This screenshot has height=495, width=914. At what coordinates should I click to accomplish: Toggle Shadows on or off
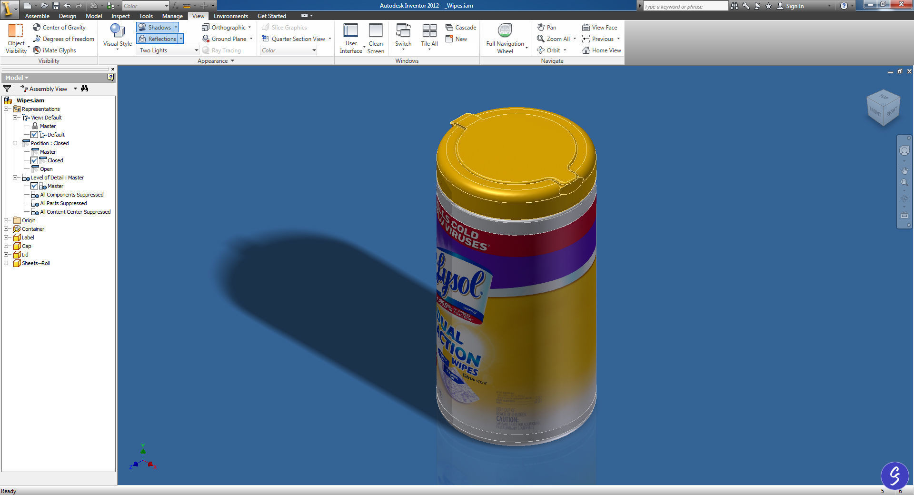(x=154, y=27)
